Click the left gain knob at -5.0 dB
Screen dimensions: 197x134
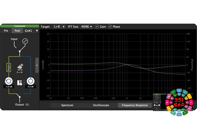pyautogui.click(x=9, y=81)
